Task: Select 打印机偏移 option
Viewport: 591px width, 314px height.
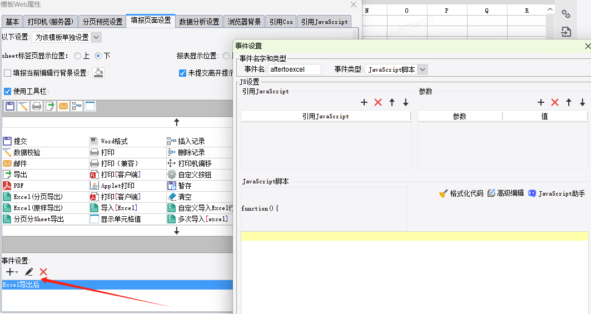Action: [x=190, y=163]
